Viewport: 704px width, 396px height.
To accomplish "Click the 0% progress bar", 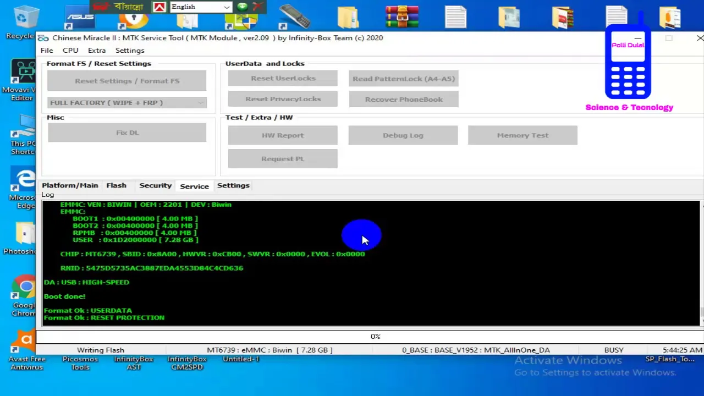I will 370,337.
